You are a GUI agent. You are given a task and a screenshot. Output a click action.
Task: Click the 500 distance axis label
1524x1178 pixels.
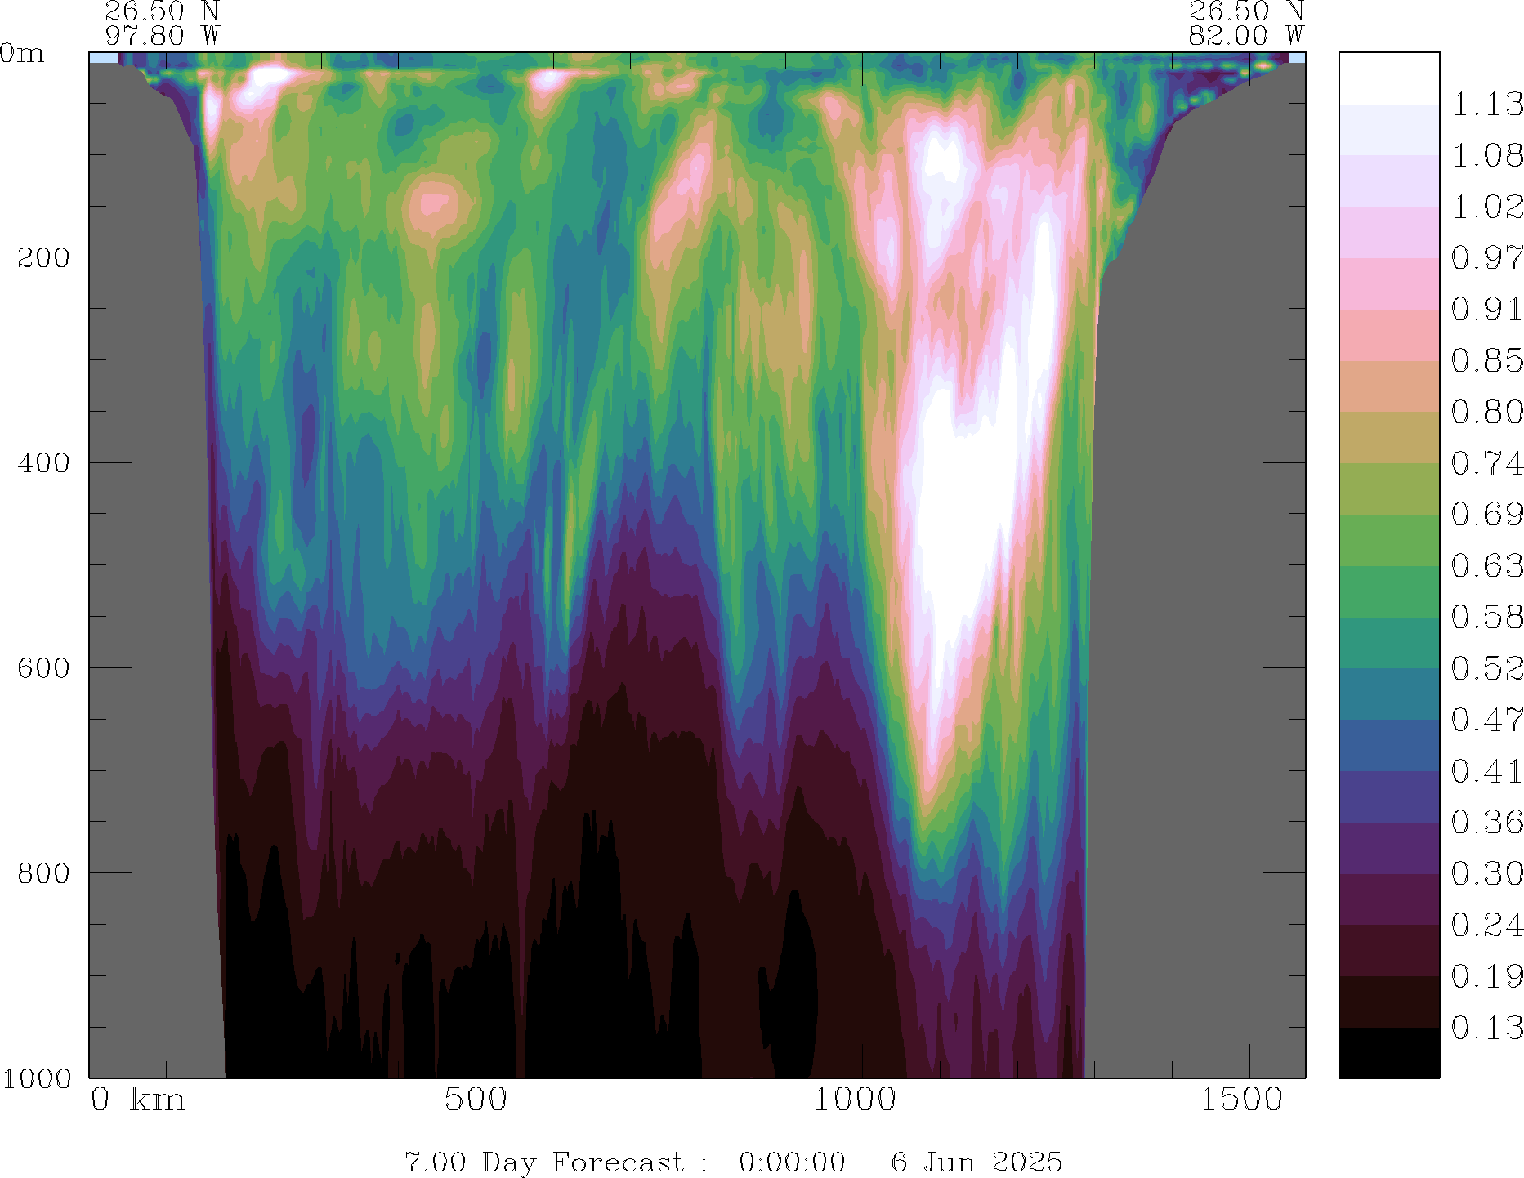[x=476, y=1100]
